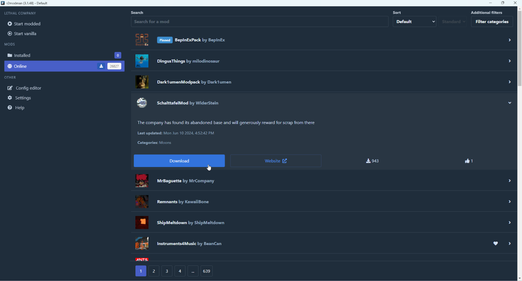Open the Standard sort direction dropdown
522x281 pixels.
453,21
